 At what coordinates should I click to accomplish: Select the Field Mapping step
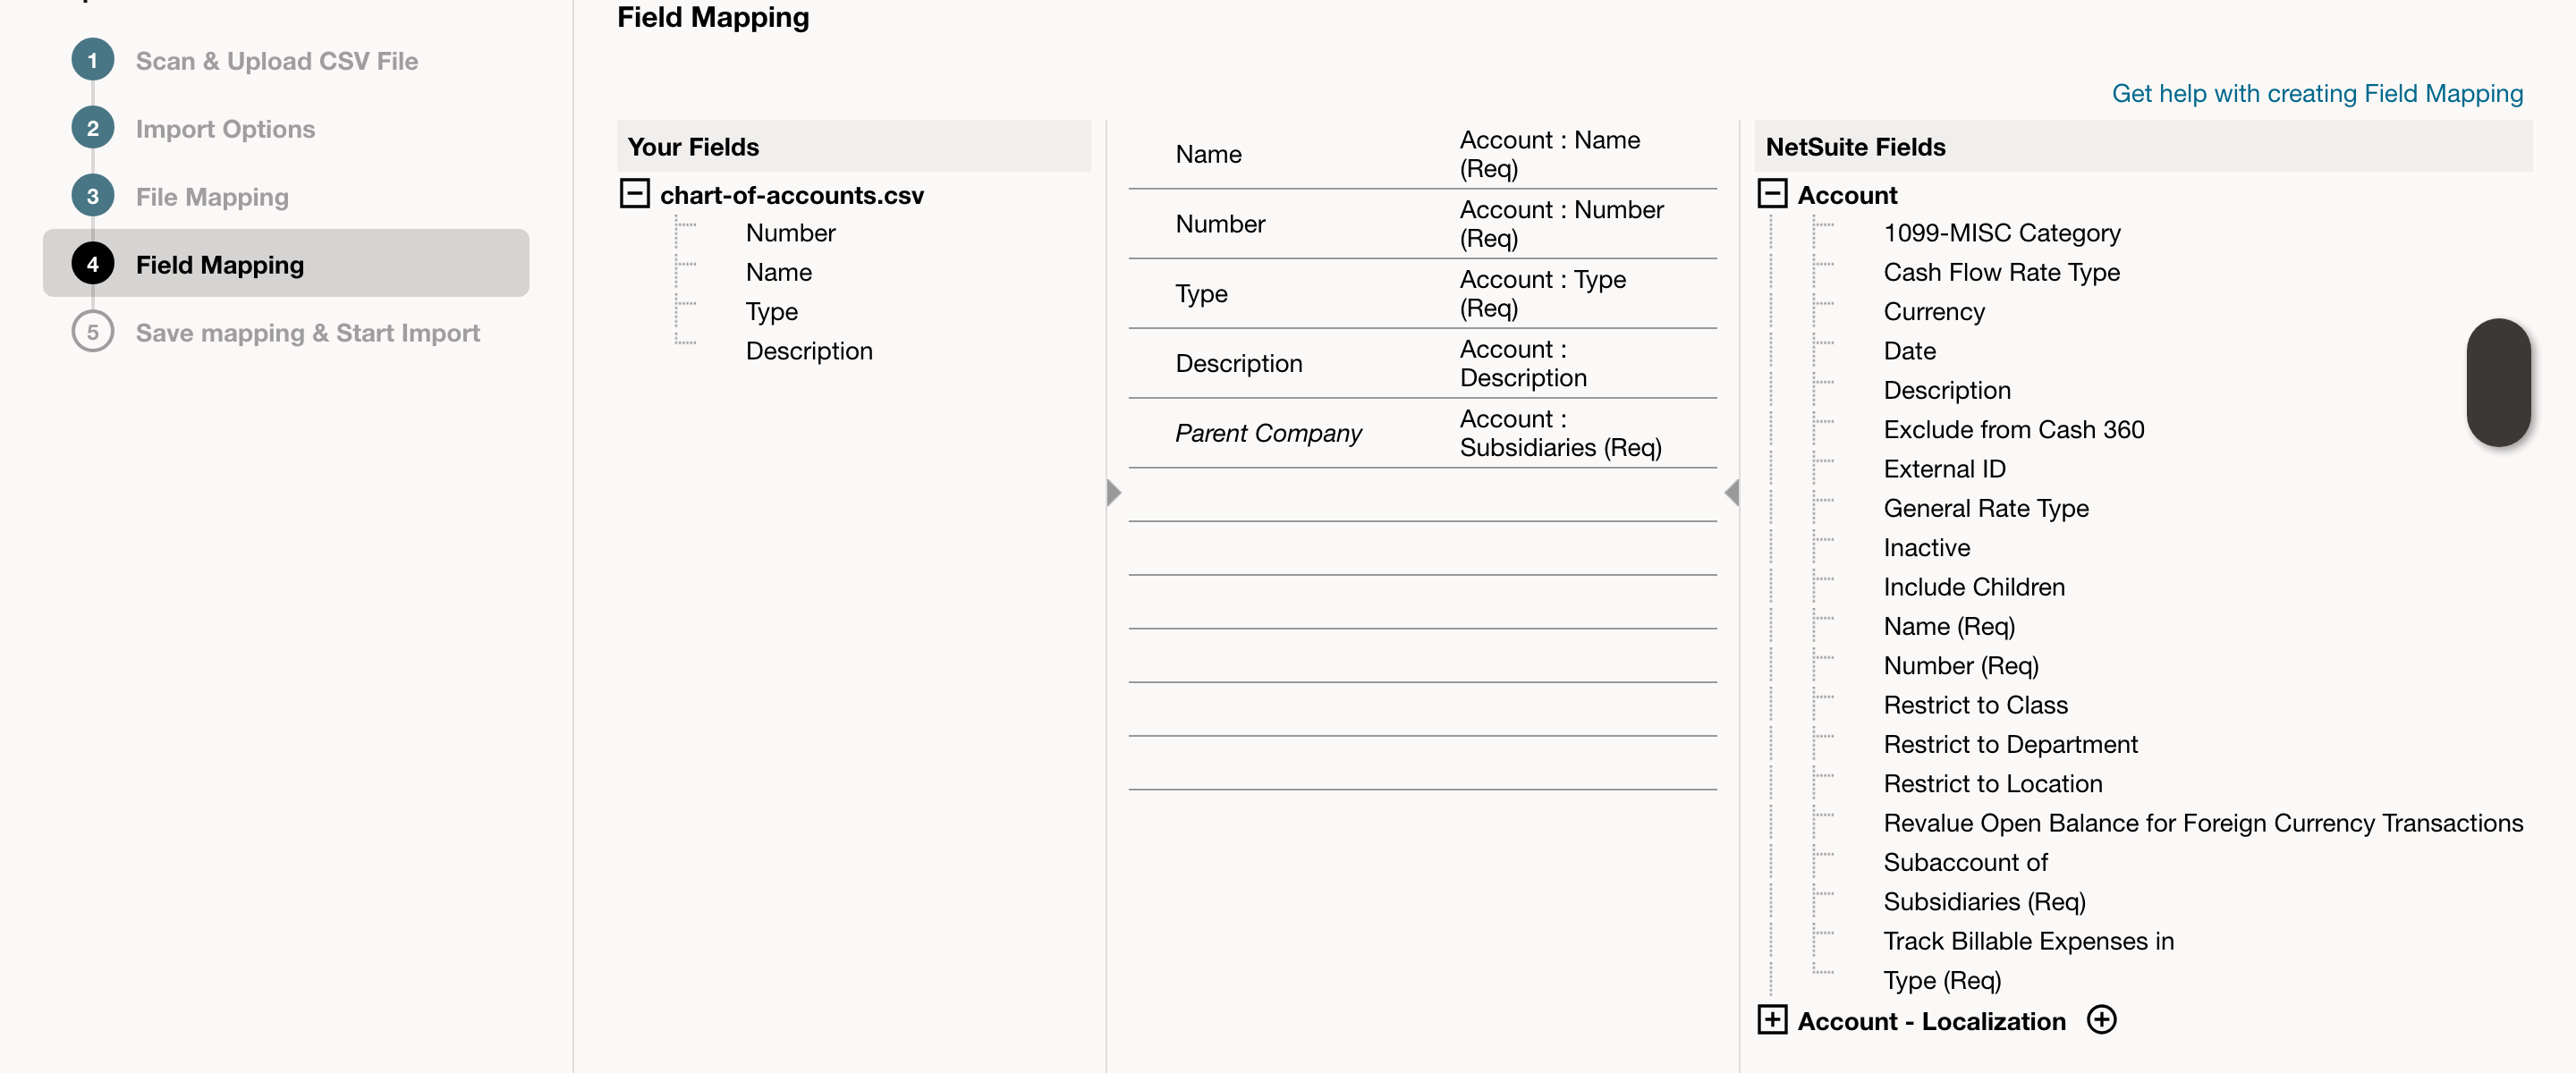tap(286, 263)
